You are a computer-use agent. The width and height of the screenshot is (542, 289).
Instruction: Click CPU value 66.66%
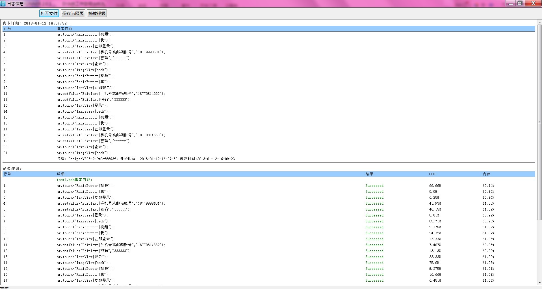coord(435,186)
